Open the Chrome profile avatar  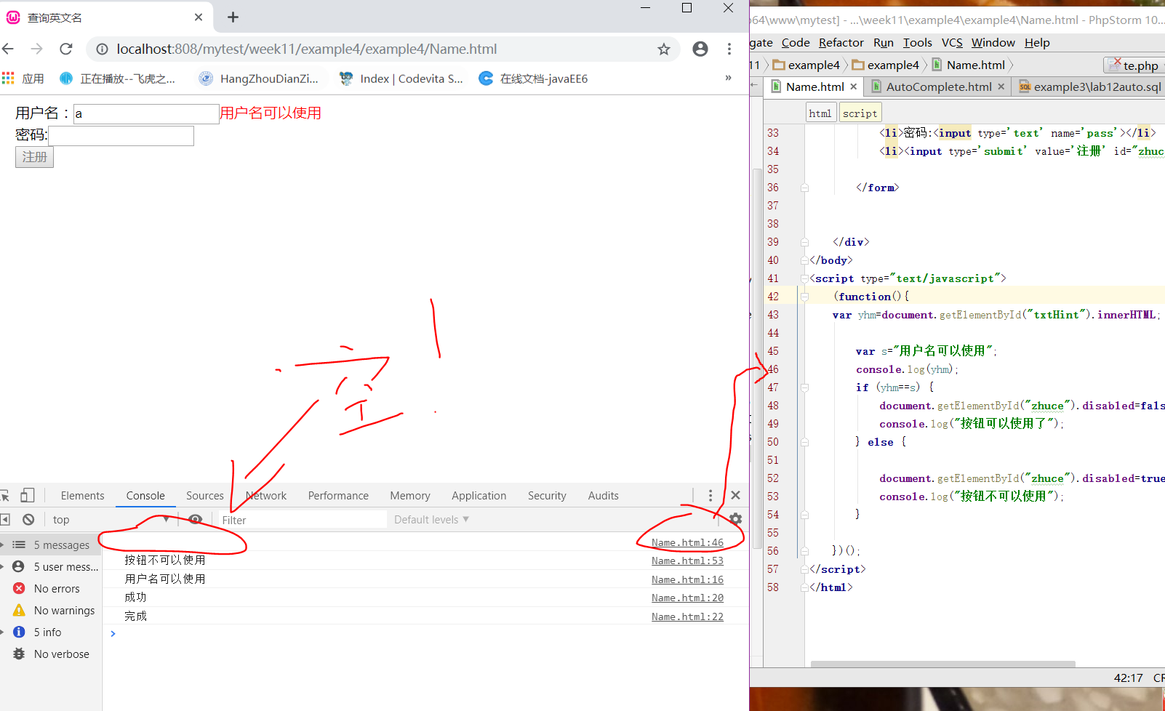(700, 49)
